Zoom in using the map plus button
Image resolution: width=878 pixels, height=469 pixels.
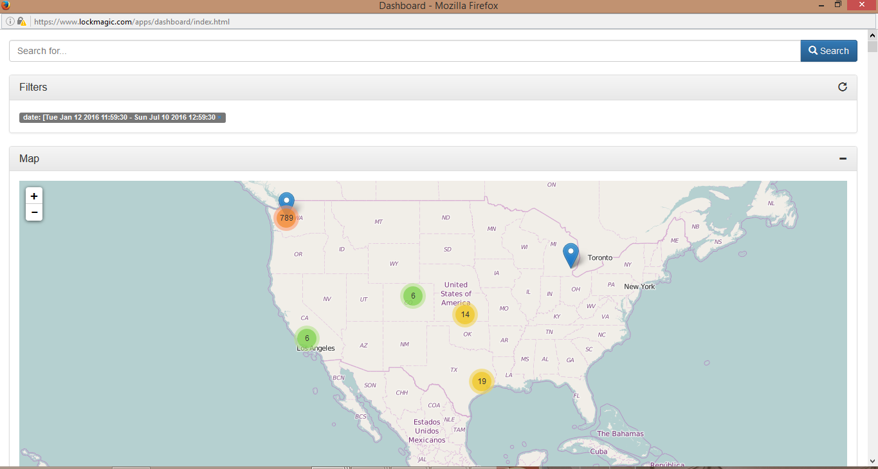click(33, 196)
